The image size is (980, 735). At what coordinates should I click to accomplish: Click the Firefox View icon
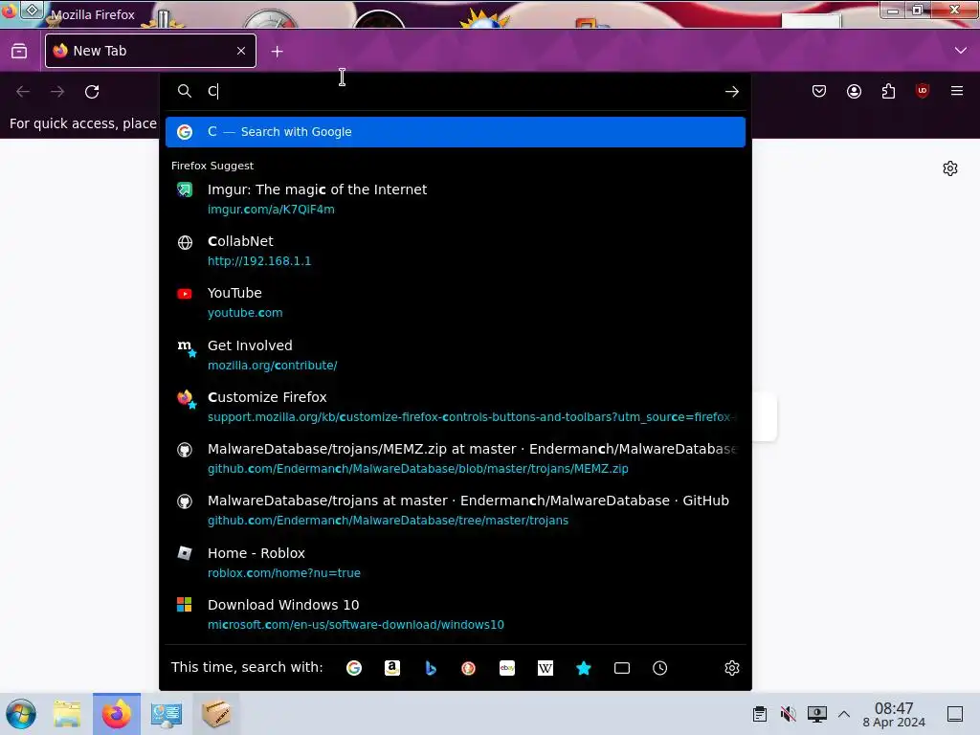coord(19,51)
